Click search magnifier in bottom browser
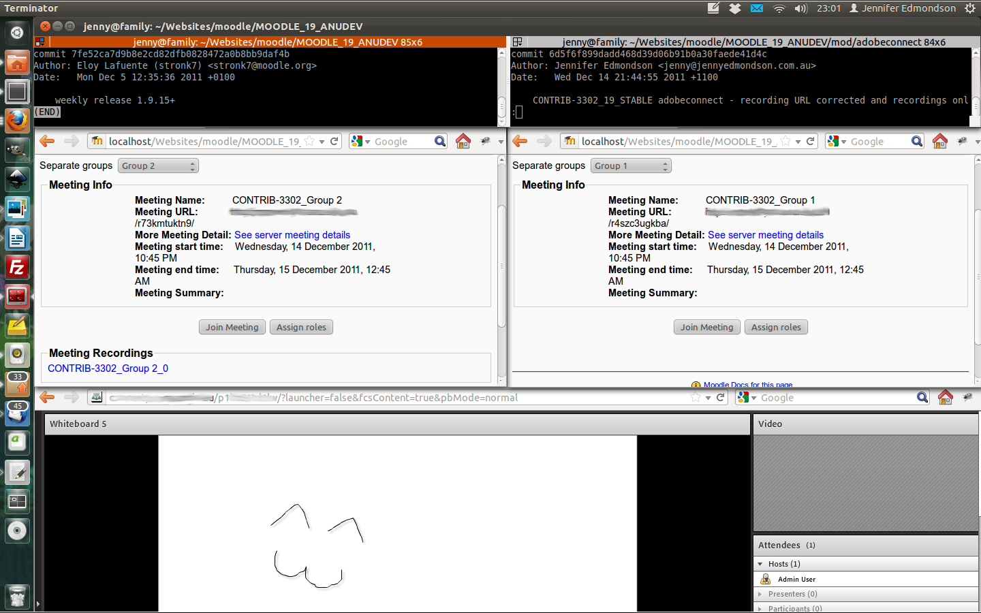The width and height of the screenshot is (981, 613). click(x=922, y=397)
